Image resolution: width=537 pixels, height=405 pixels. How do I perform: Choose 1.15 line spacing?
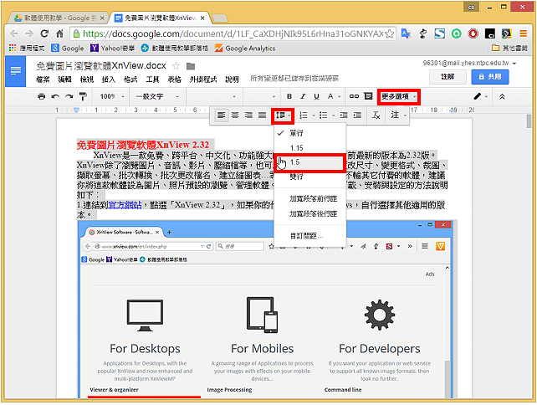click(310, 148)
